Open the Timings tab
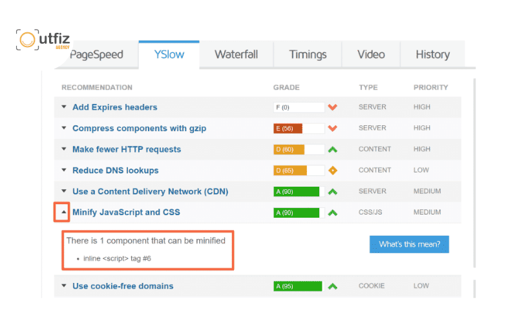This screenshot has height=323, width=517. 308,54
